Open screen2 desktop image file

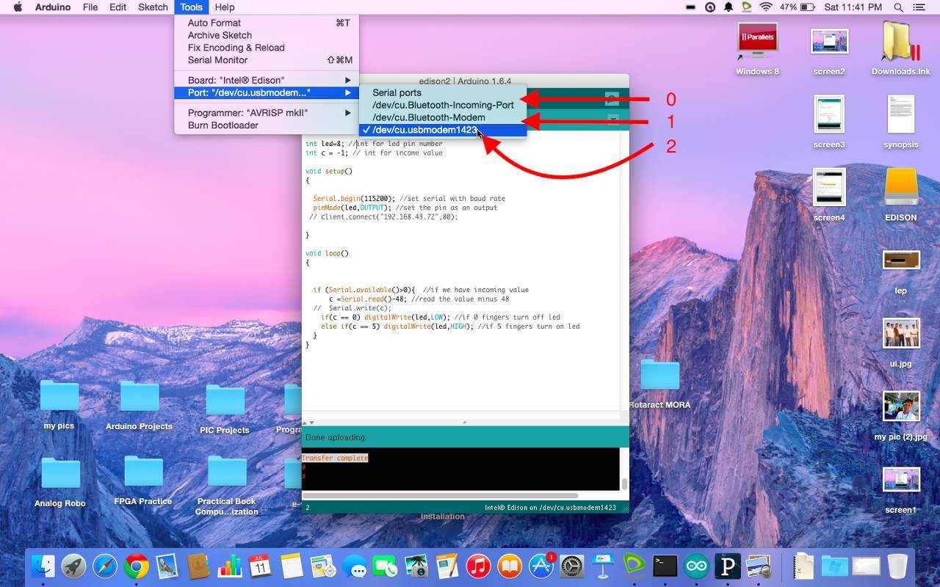click(x=829, y=51)
